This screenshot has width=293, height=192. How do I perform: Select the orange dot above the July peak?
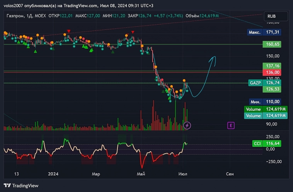[x=184, y=80]
